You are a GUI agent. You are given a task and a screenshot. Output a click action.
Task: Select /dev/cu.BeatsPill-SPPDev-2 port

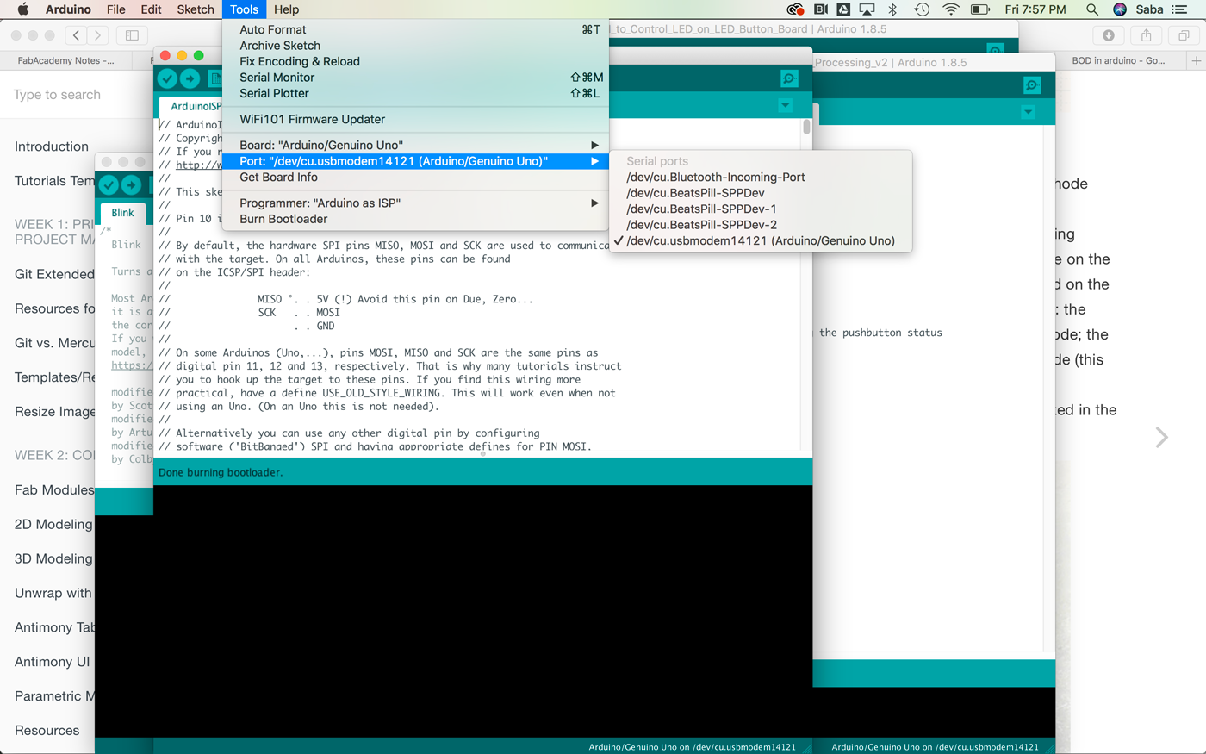[x=761, y=225]
